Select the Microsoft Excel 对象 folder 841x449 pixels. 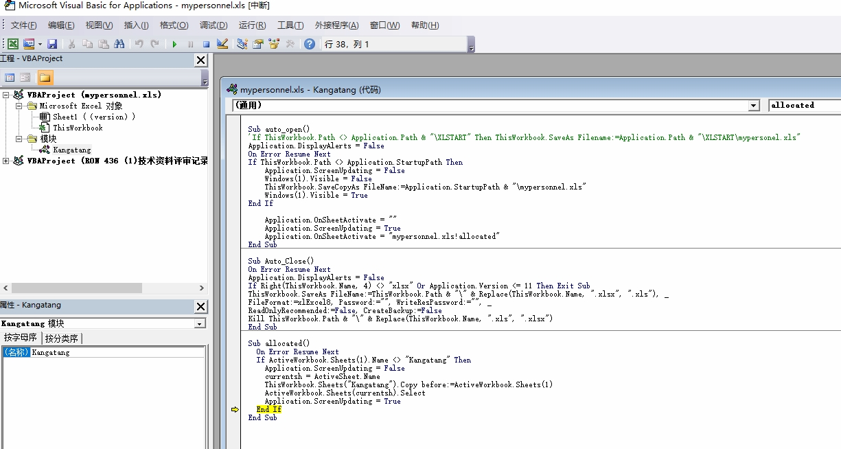(x=81, y=106)
